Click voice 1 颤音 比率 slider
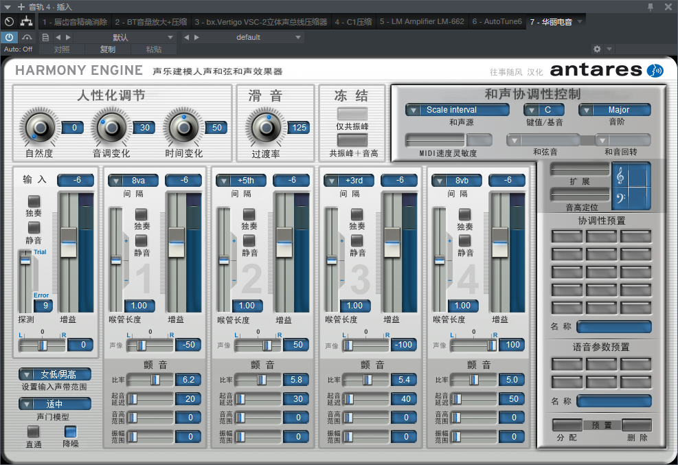 (150, 380)
